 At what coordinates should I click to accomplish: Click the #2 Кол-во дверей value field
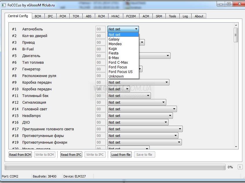point(100,36)
